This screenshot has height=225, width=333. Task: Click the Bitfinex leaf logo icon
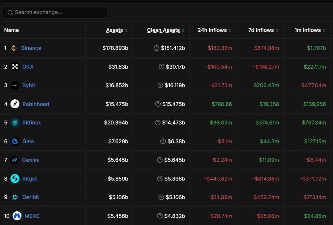15,123
